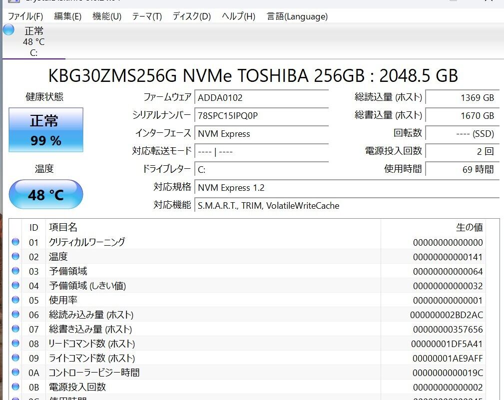The height and width of the screenshot is (400, 504).
Task: Open the 言語(Language) menu
Action: (297, 16)
